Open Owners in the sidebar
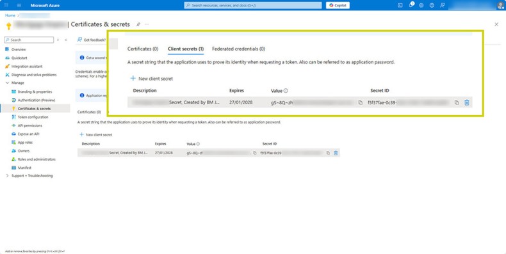506x254 pixels. click(23, 150)
